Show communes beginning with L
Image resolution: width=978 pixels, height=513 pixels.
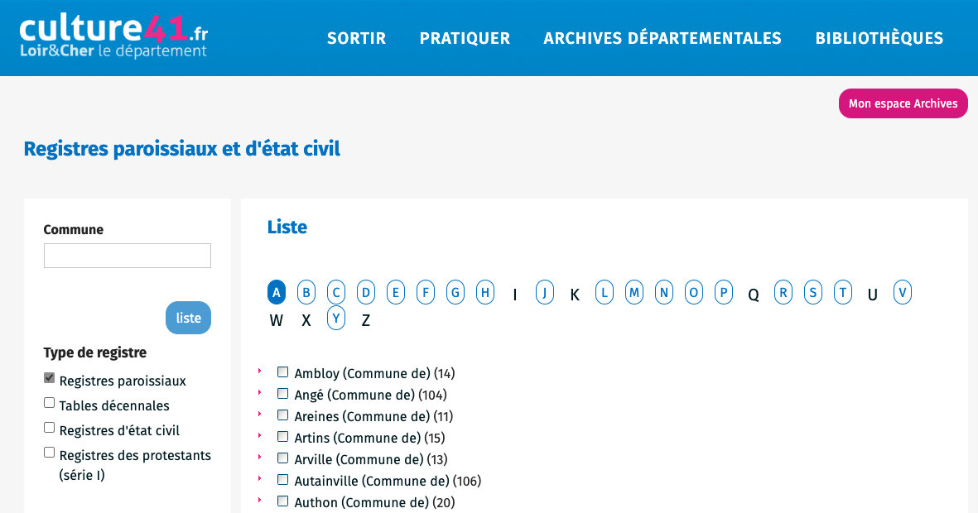pyautogui.click(x=605, y=292)
